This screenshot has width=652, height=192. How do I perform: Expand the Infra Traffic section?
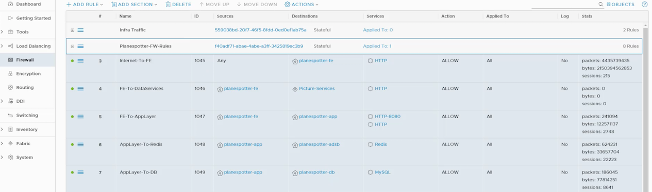pos(72,30)
